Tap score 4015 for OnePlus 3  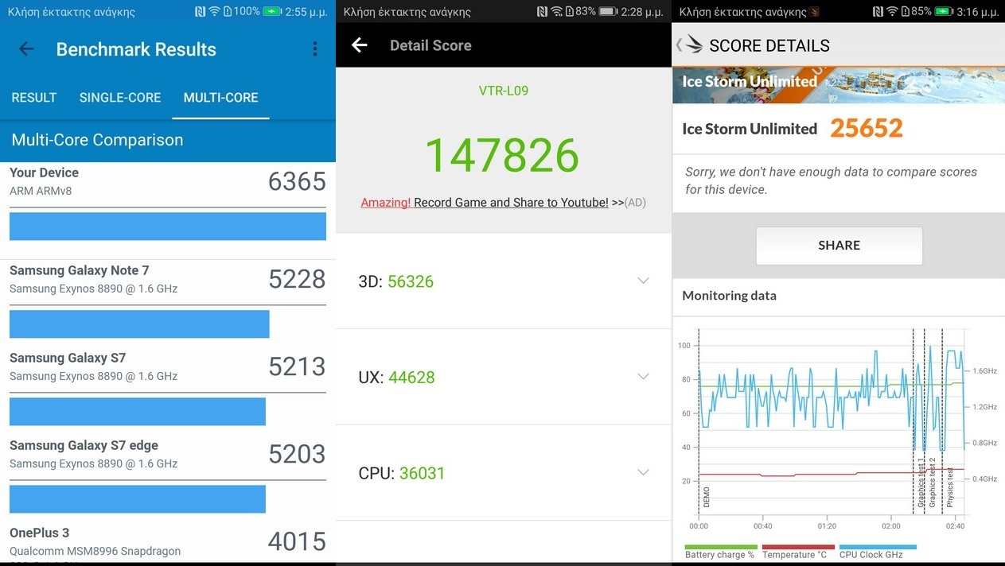(297, 541)
